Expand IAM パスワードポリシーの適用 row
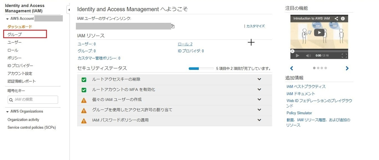 [259, 120]
